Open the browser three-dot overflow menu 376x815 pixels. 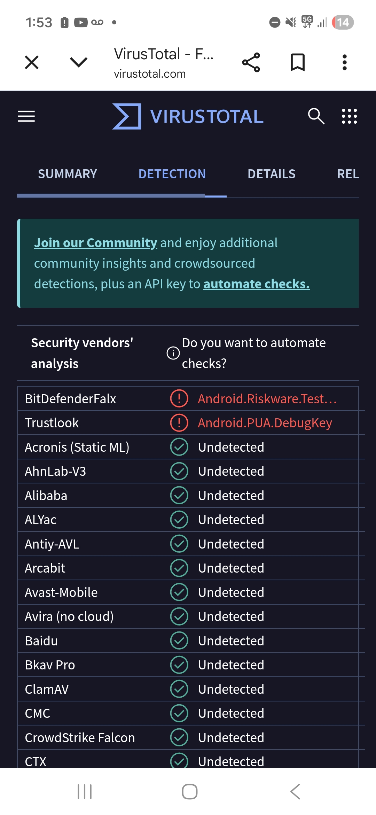pyautogui.click(x=344, y=63)
